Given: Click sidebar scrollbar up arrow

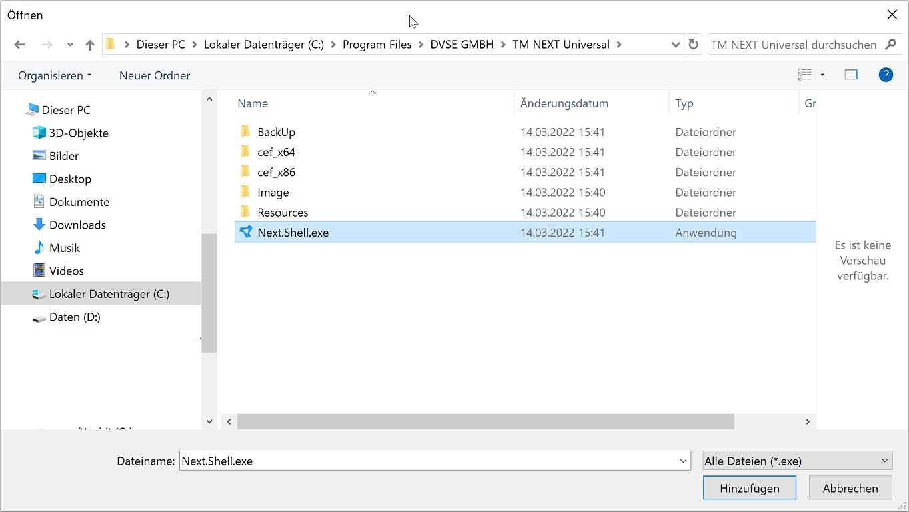Looking at the screenshot, I should point(209,99).
